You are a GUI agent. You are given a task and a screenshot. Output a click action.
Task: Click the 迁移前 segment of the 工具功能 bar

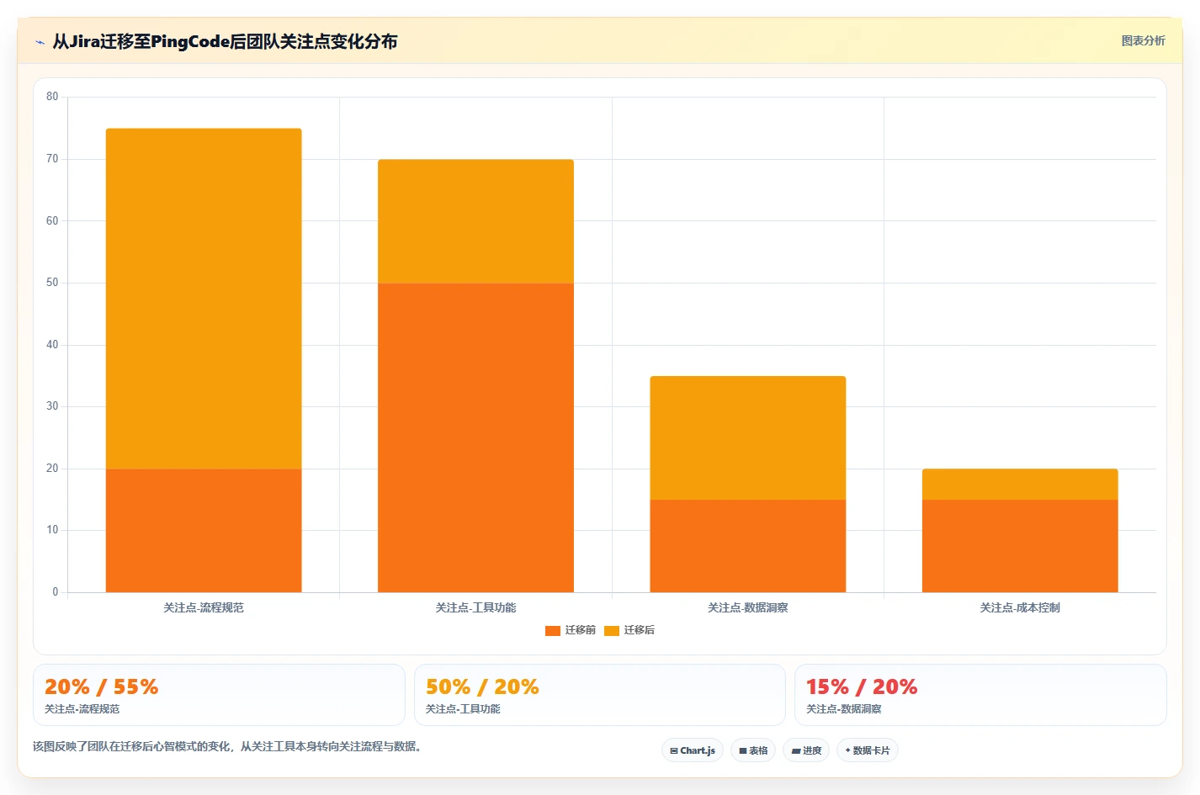tap(475, 437)
